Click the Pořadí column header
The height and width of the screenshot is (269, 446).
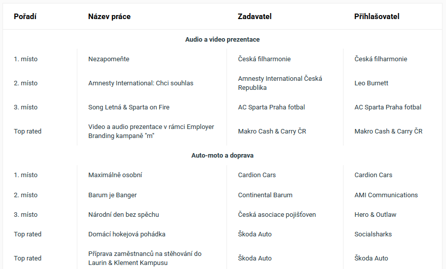pos(25,17)
